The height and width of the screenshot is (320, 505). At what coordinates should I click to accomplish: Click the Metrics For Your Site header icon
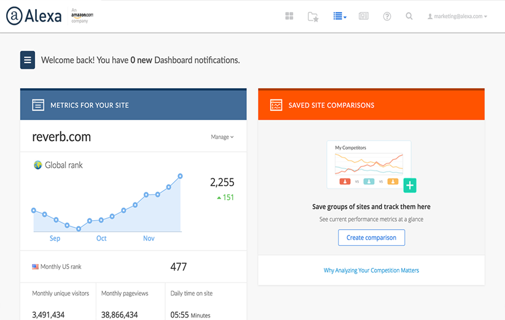[38, 105]
